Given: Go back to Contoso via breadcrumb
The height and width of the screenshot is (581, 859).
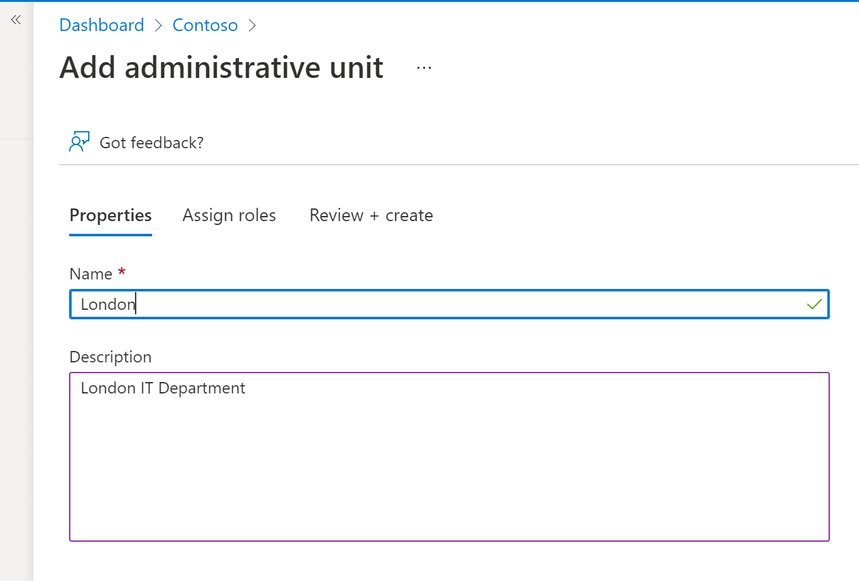Looking at the screenshot, I should (205, 25).
